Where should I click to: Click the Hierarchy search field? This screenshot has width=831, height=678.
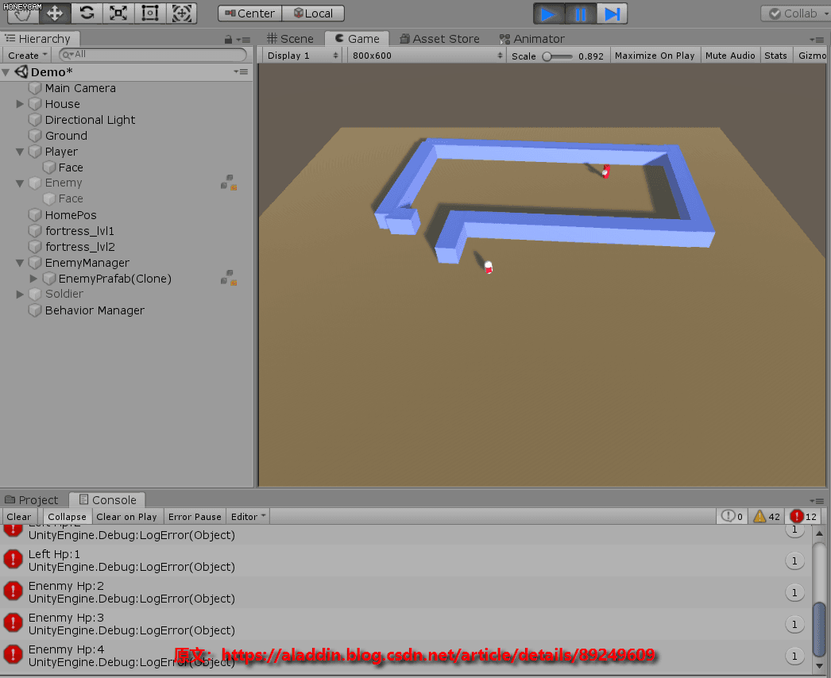click(153, 55)
